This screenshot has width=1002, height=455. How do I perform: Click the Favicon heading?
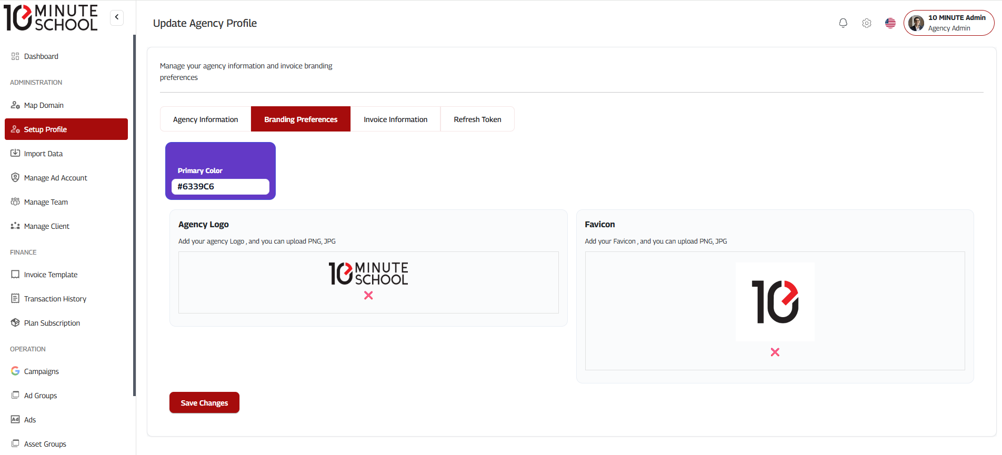pos(600,224)
